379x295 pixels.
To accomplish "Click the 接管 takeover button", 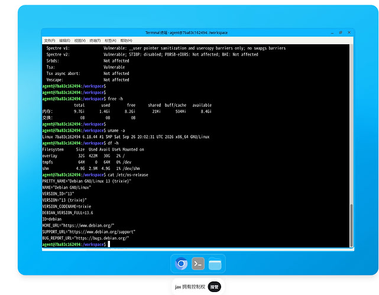I will coord(215,287).
